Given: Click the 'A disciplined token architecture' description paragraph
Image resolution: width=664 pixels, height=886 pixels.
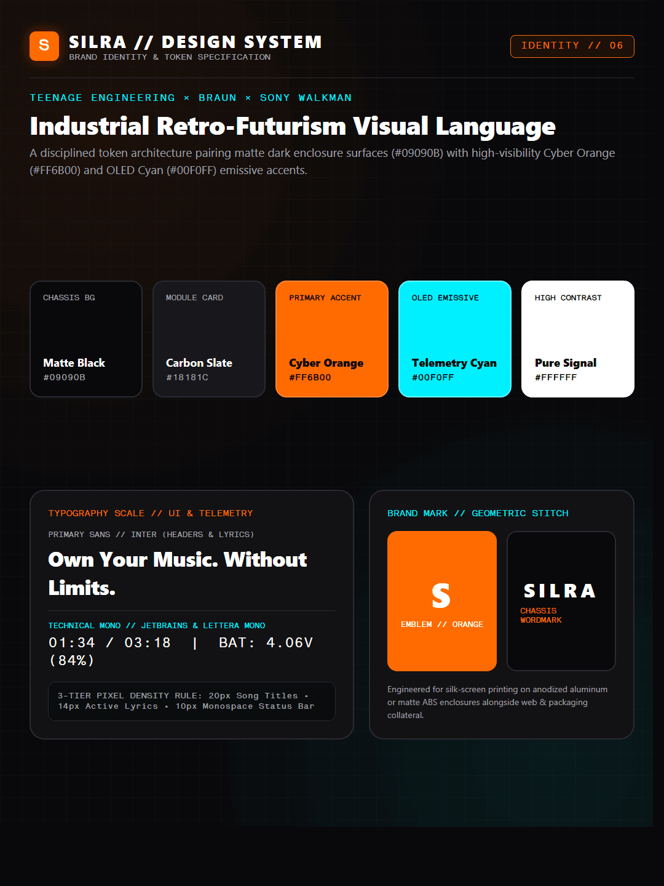Looking at the screenshot, I should (322, 162).
